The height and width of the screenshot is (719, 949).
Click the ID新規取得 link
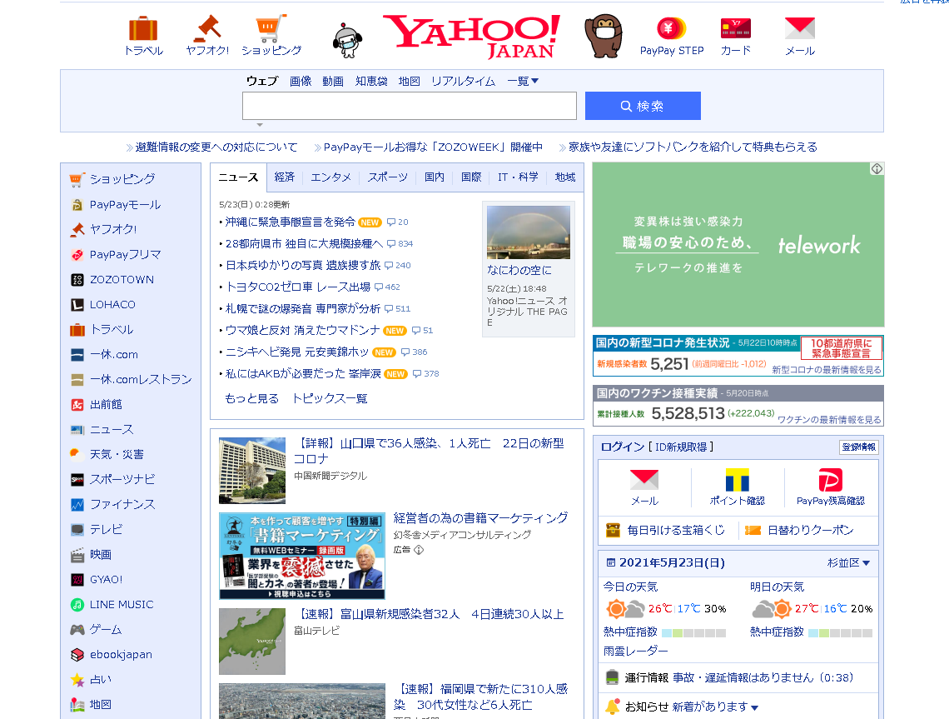point(681,447)
